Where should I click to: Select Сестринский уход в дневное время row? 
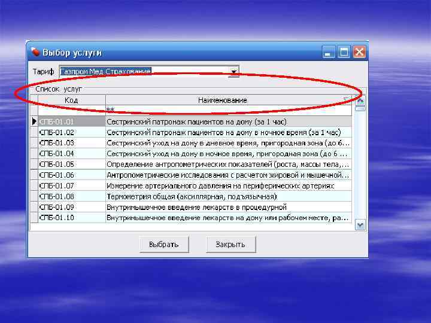(229, 143)
